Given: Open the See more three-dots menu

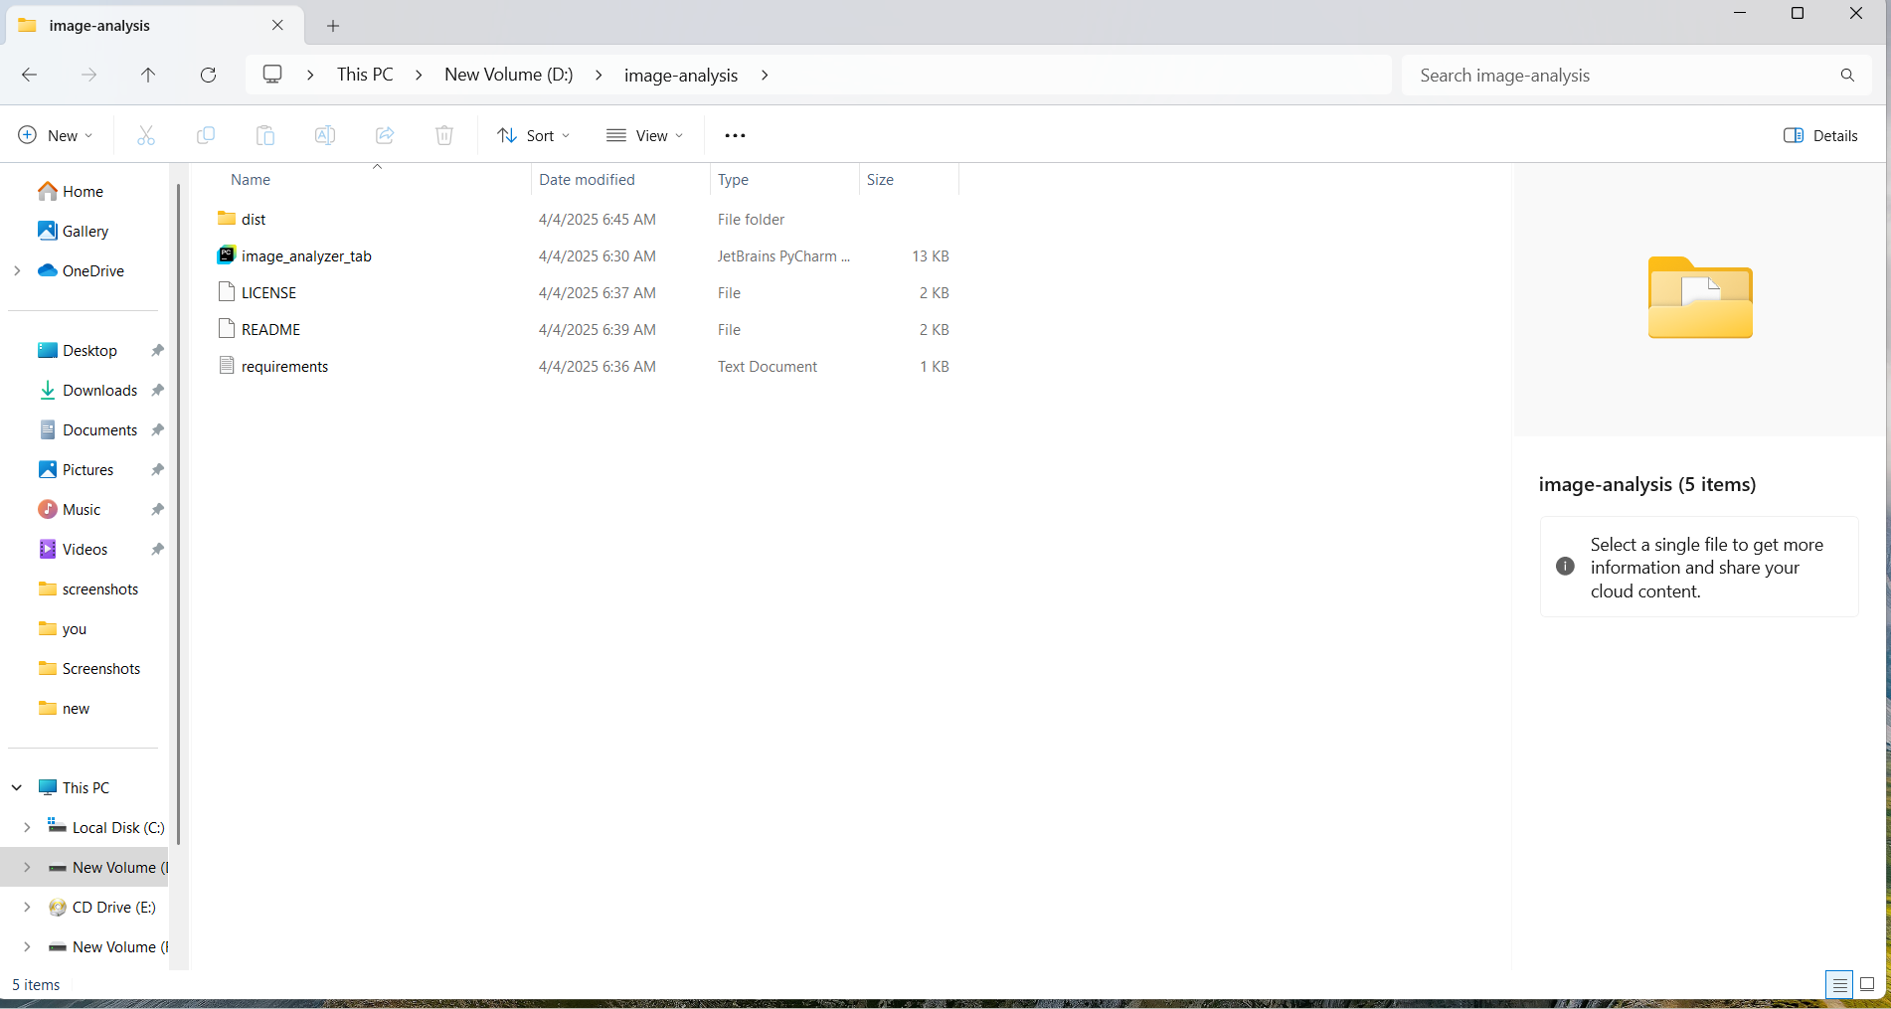Looking at the screenshot, I should [735, 135].
